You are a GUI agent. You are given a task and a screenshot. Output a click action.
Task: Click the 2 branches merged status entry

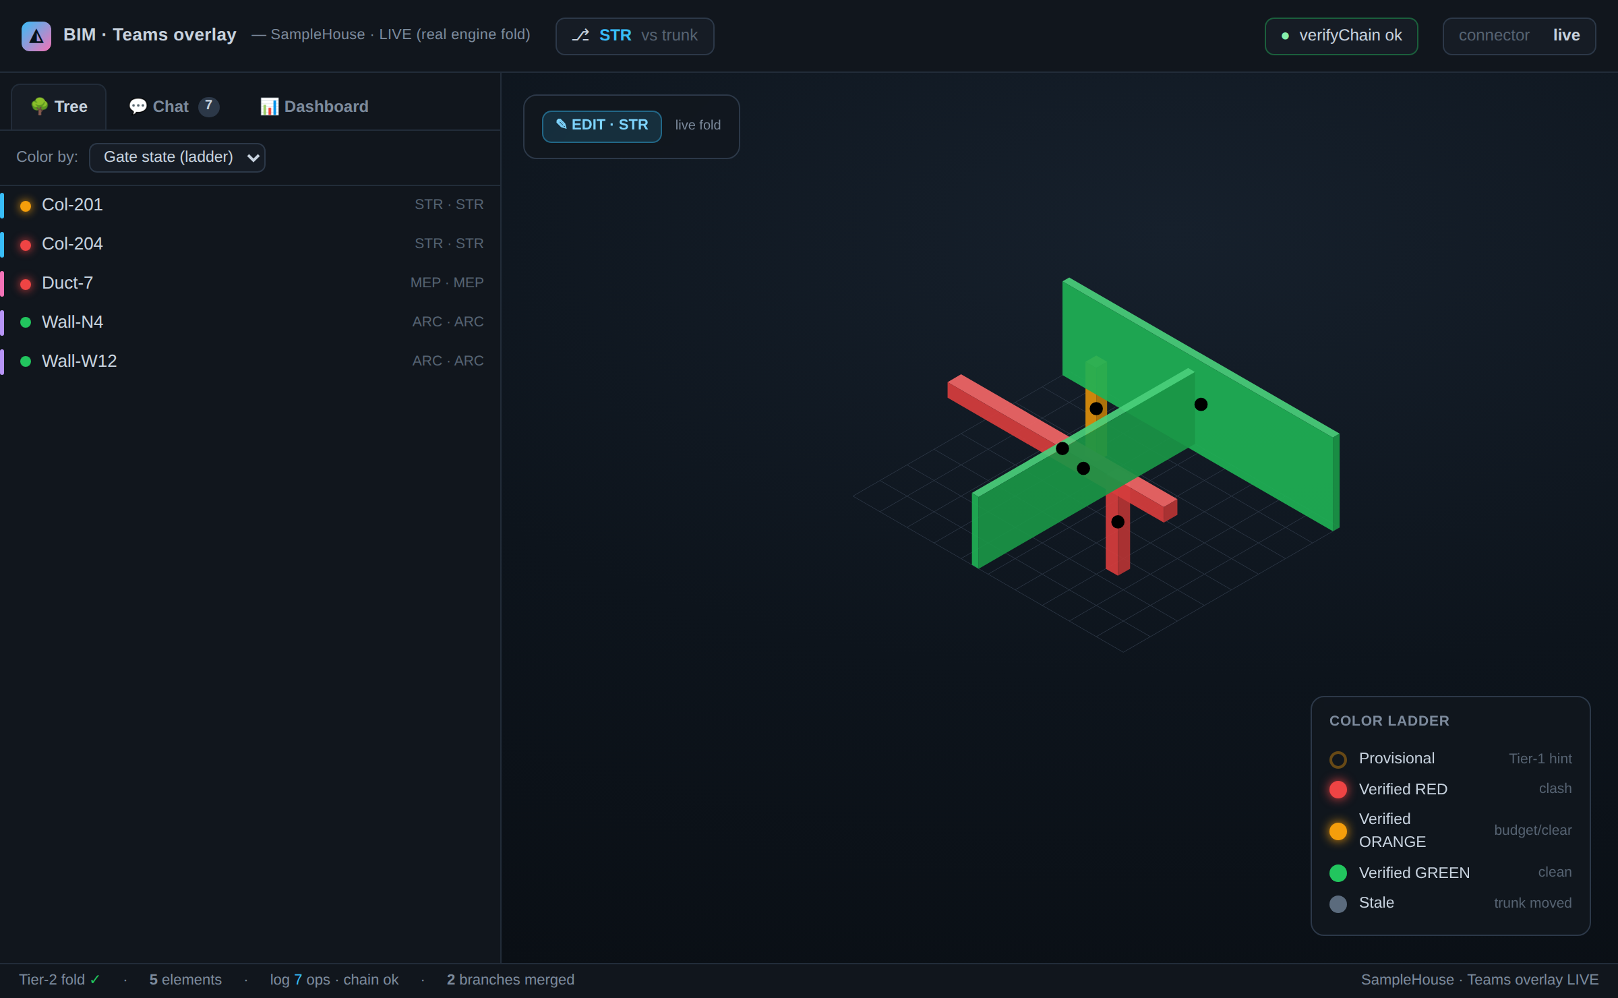[510, 980]
